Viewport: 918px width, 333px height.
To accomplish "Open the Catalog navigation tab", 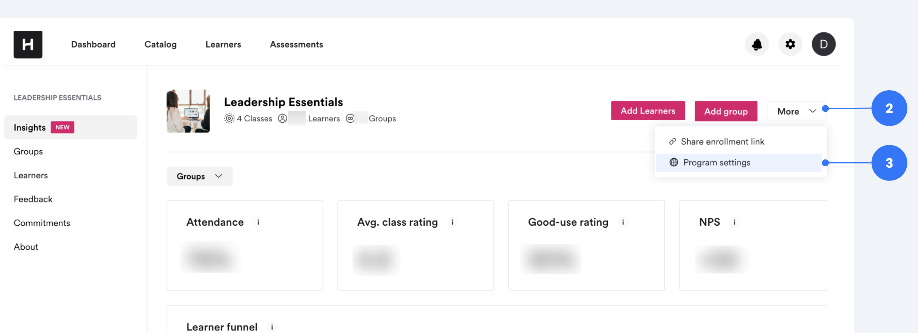I will [x=160, y=44].
